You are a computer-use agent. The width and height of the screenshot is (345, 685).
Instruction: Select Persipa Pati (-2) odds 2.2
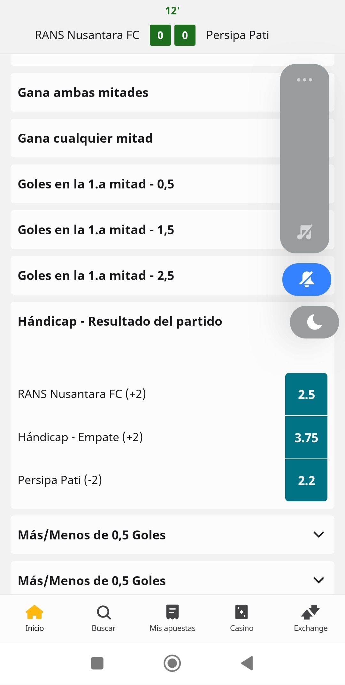306,480
